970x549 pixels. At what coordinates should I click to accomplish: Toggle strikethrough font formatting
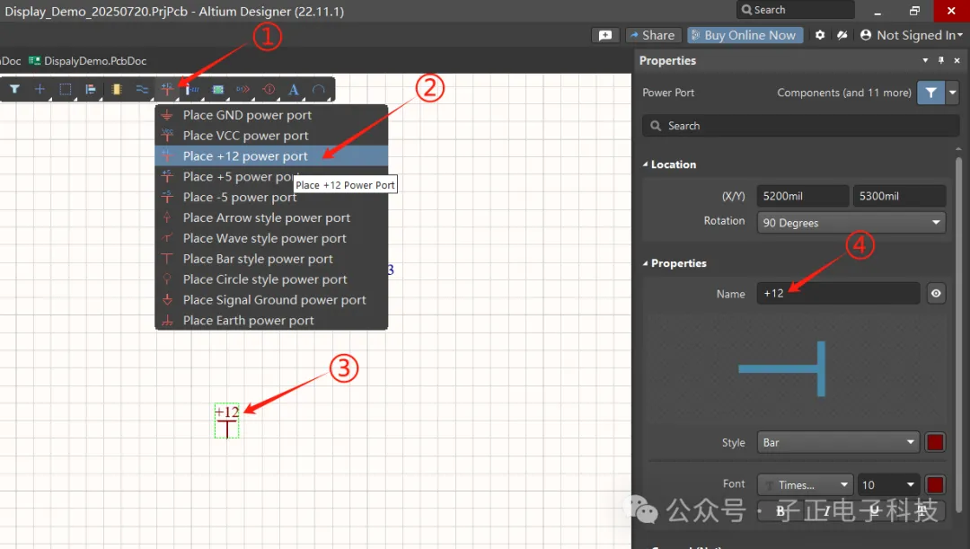click(921, 510)
